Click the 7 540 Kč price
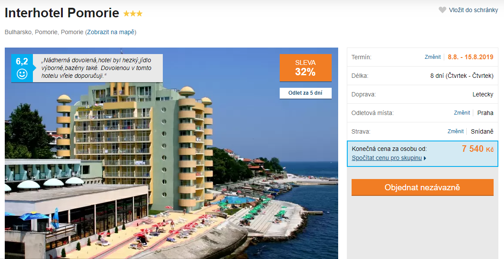Viewport: 504px width, 259px height. click(x=478, y=149)
